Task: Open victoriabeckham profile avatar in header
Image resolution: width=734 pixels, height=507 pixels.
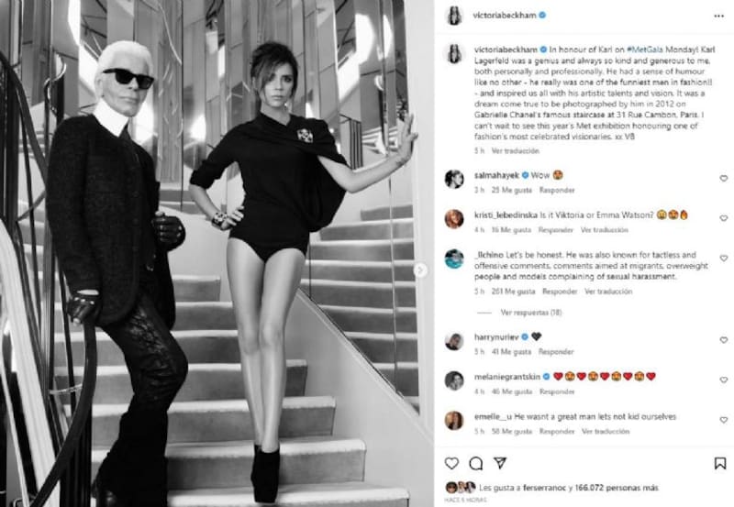Action: [x=454, y=16]
